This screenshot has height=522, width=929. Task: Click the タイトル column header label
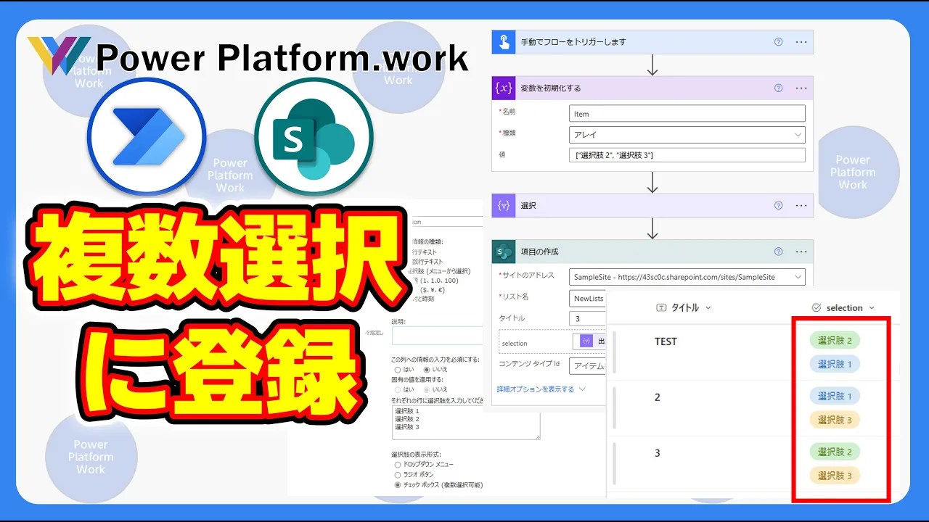(x=684, y=307)
